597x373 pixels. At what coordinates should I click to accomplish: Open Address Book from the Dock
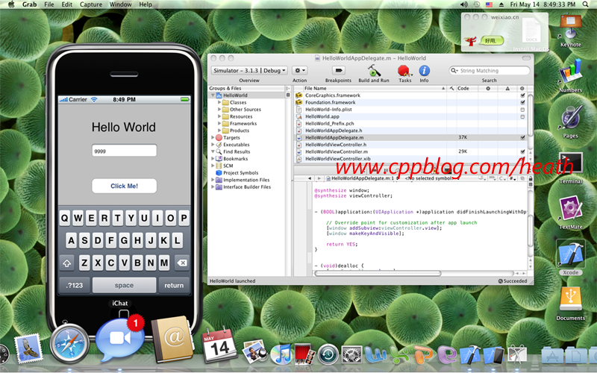pos(172,339)
